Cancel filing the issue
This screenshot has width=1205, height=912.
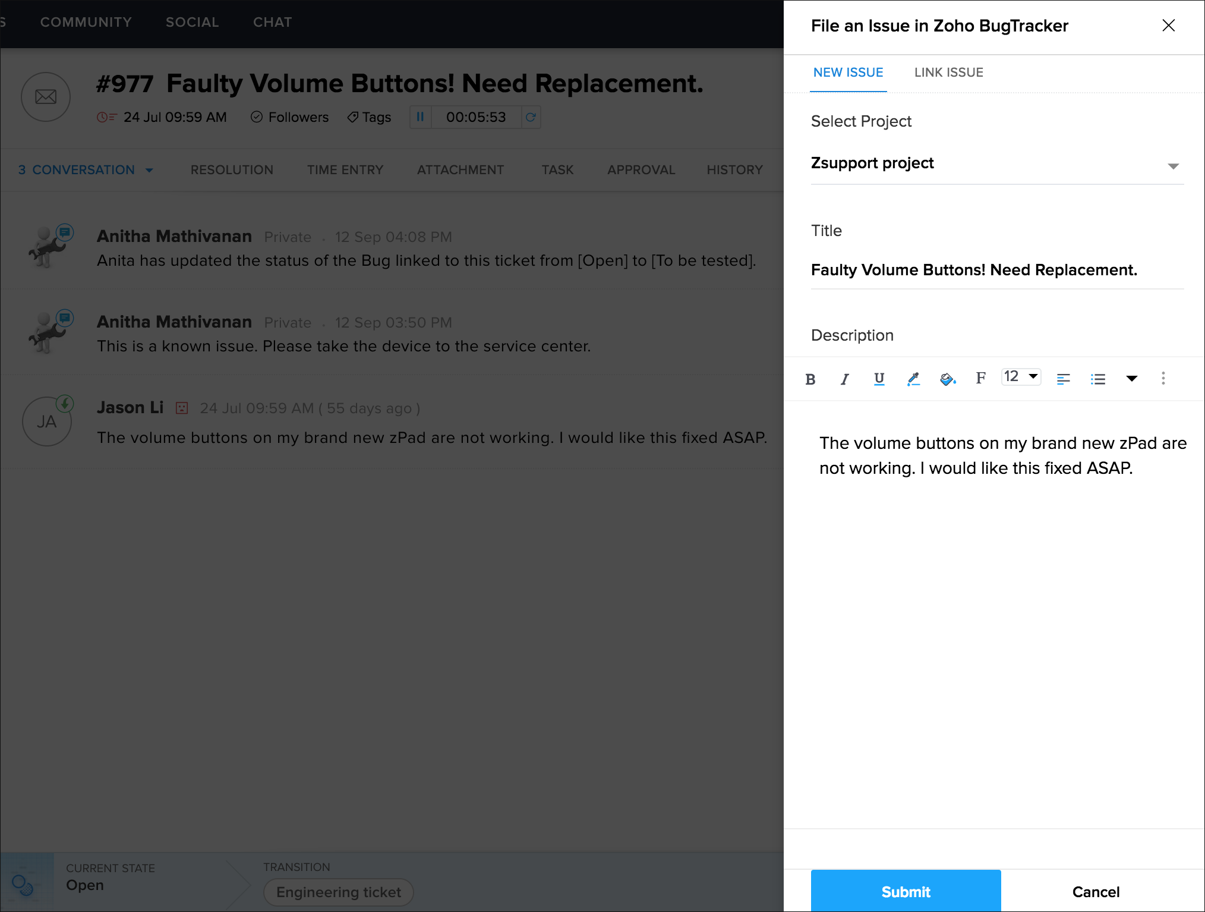pyautogui.click(x=1095, y=891)
